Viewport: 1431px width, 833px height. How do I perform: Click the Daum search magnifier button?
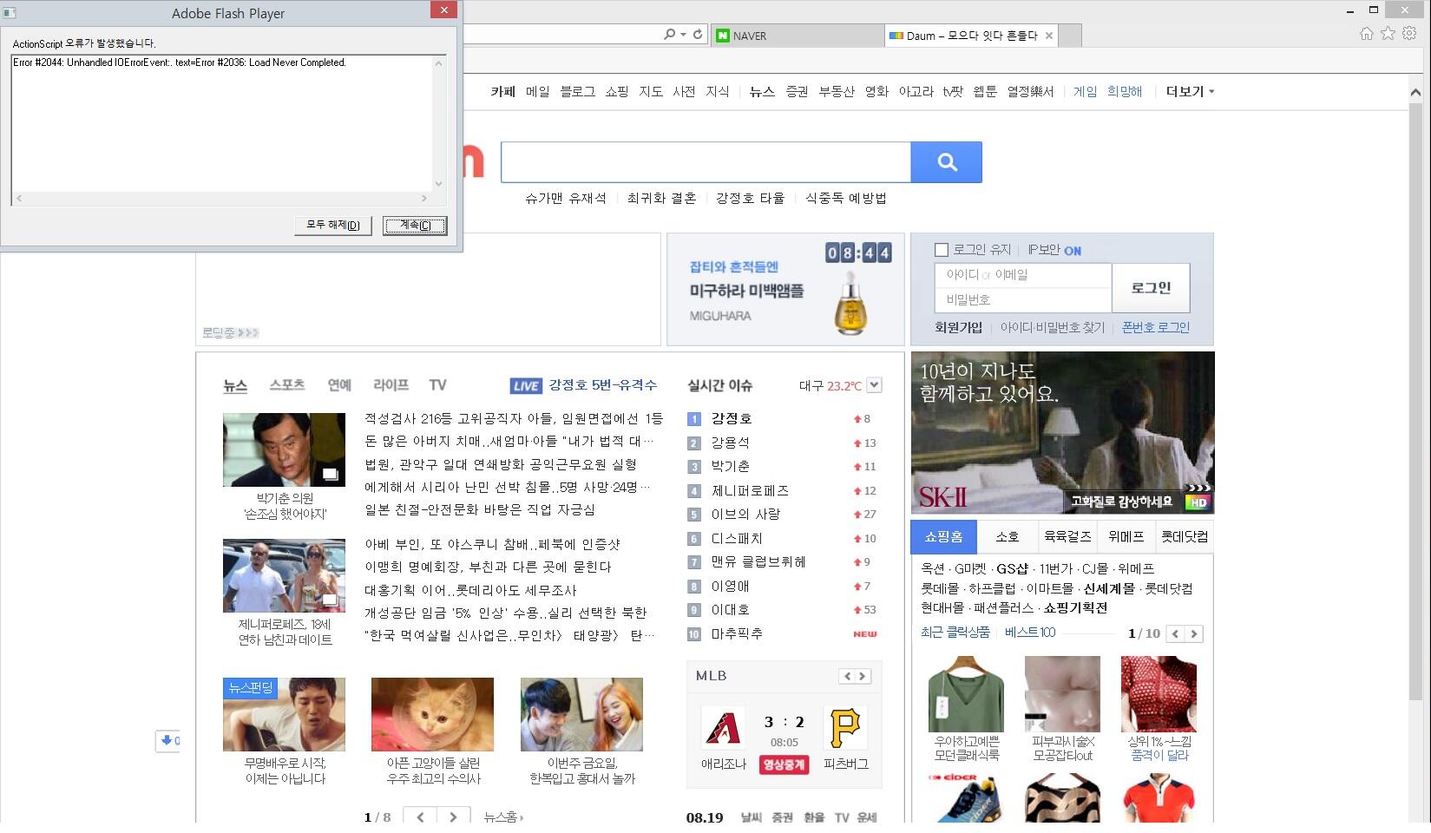(x=946, y=162)
